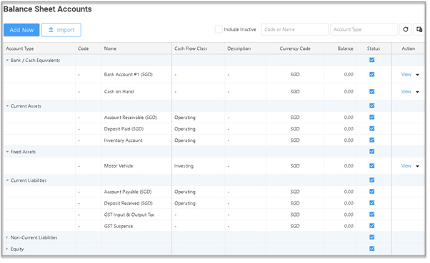
Task: Expand the Equity group
Action: (7, 249)
